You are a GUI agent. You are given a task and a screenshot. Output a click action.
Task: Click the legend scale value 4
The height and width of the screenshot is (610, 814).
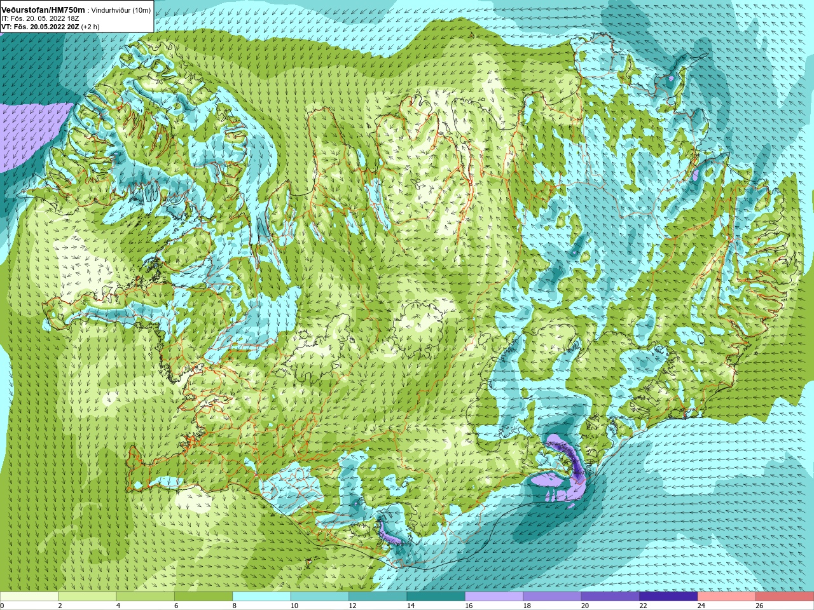118,606
